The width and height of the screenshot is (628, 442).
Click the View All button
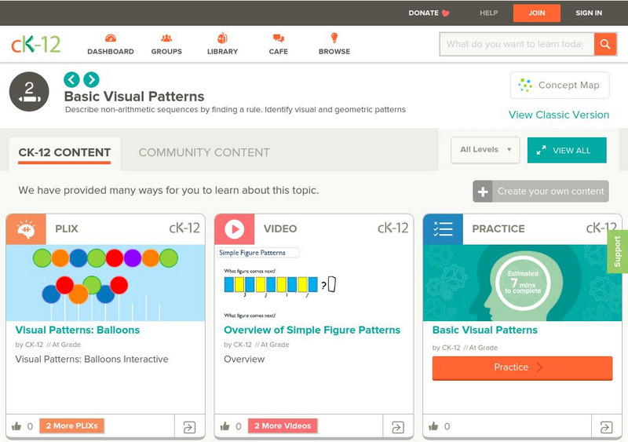click(x=567, y=150)
